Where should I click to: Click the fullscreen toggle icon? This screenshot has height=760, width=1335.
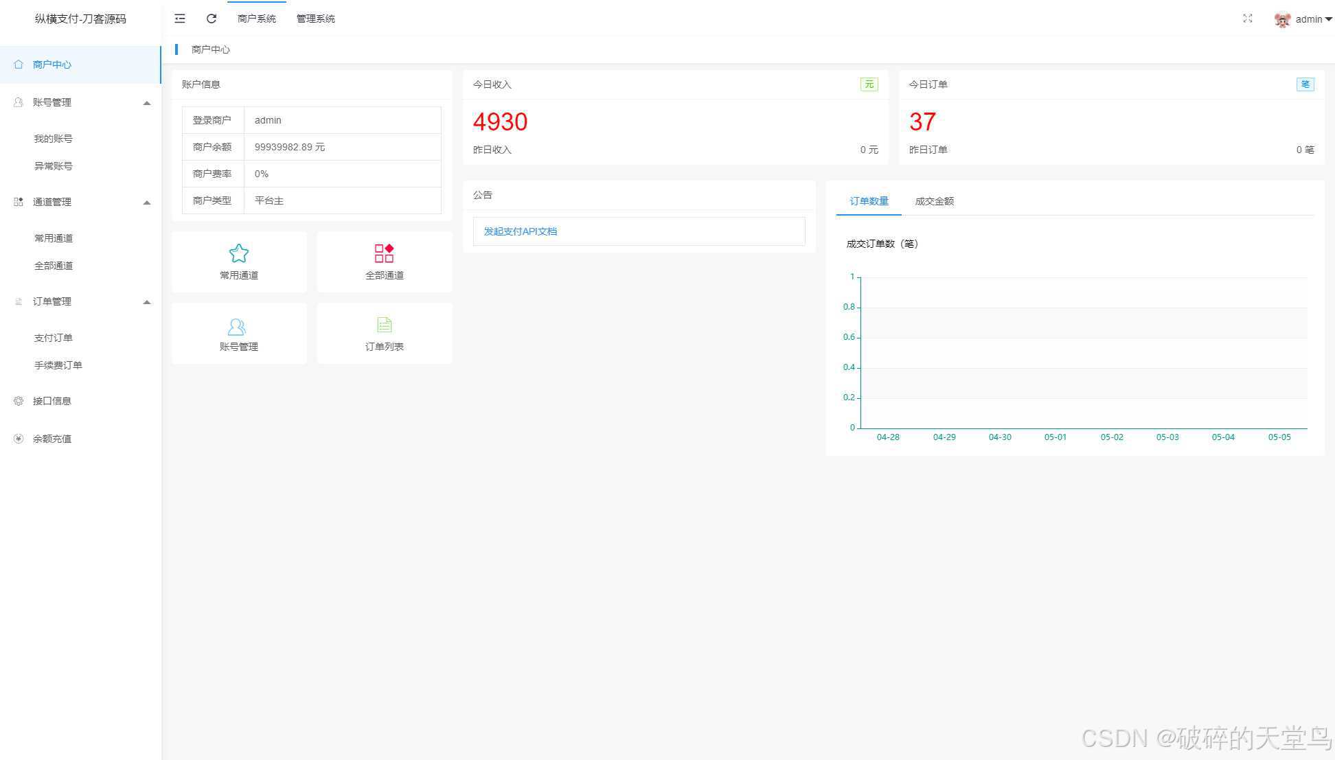[x=1247, y=19]
